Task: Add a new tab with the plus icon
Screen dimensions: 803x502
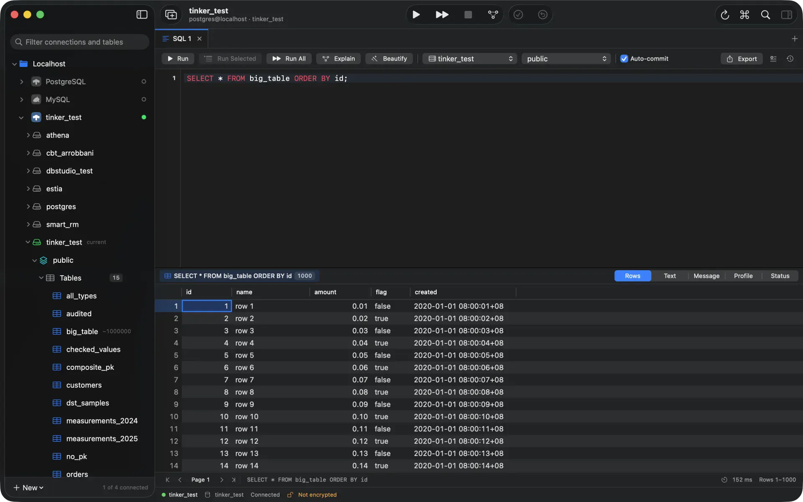Action: point(794,38)
